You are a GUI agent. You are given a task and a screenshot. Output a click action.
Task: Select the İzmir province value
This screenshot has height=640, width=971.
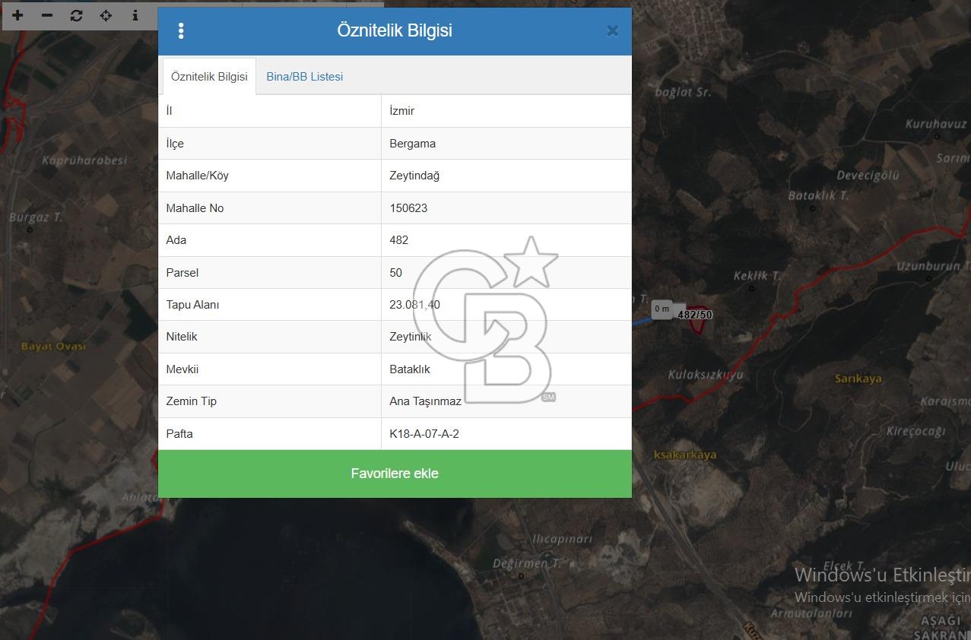pos(402,111)
